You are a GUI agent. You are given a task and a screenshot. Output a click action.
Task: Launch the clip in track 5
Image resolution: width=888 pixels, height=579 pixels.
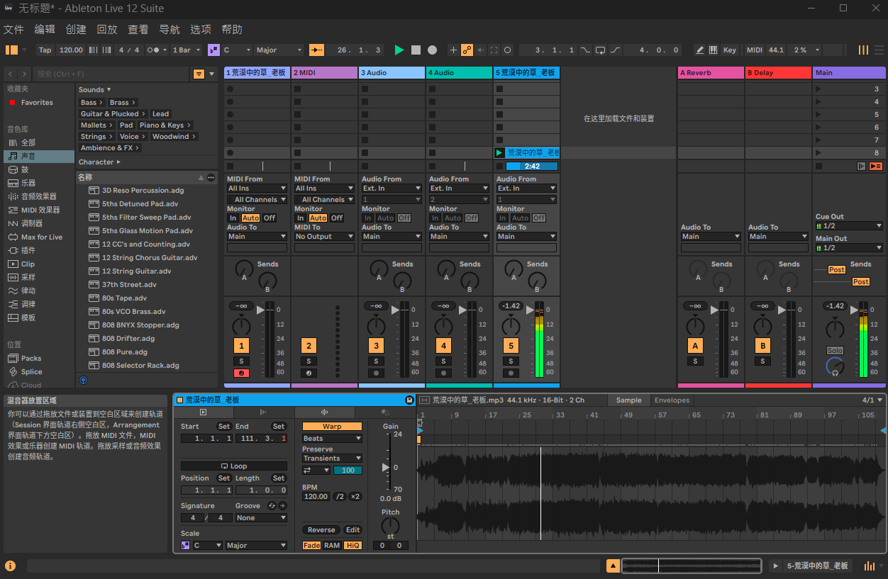coord(499,152)
